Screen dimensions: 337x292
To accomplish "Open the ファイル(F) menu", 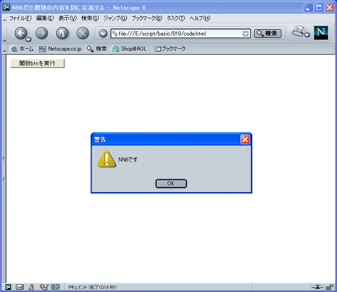I will point(20,18).
